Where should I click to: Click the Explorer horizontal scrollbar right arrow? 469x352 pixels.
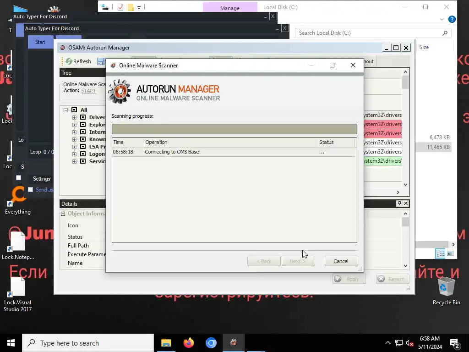(x=453, y=245)
